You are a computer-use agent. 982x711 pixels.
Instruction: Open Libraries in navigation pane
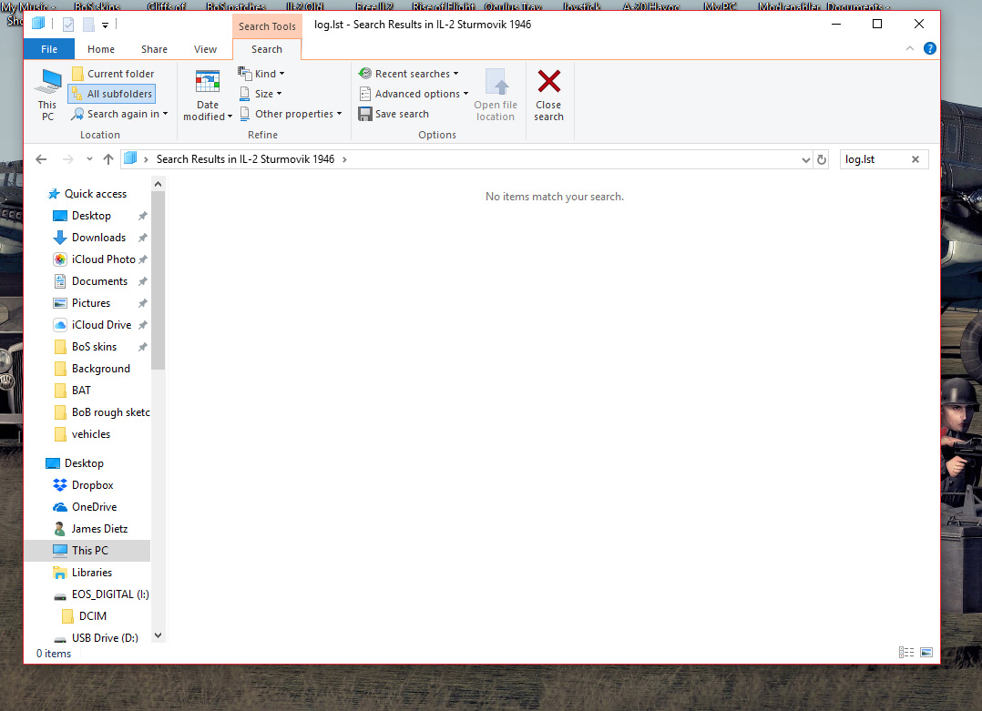click(x=91, y=574)
